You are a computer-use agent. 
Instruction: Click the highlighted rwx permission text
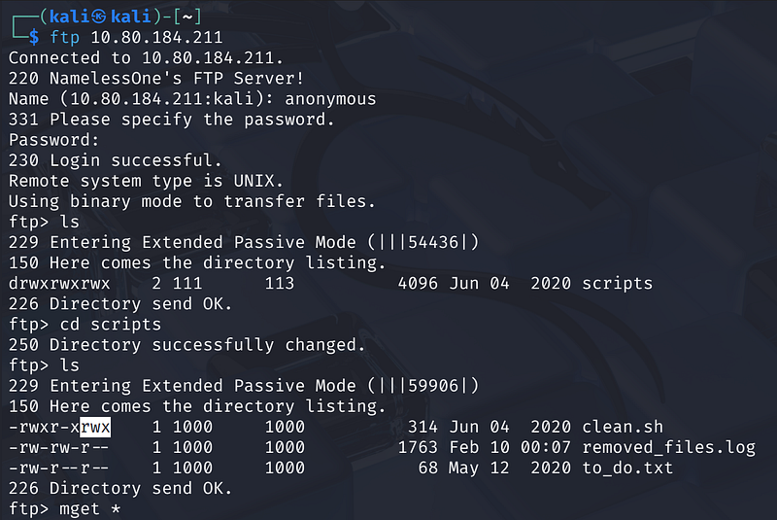click(95, 427)
